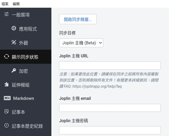
Task: Click the key icon beside 加密
Action: 14,71
